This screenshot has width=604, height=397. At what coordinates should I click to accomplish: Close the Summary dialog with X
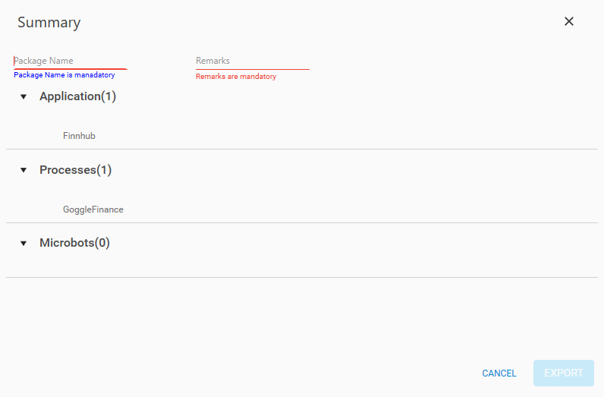click(569, 21)
